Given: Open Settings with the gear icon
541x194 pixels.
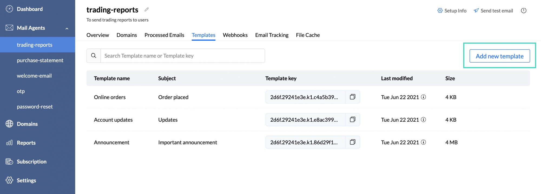Looking at the screenshot, I should 9,180.
